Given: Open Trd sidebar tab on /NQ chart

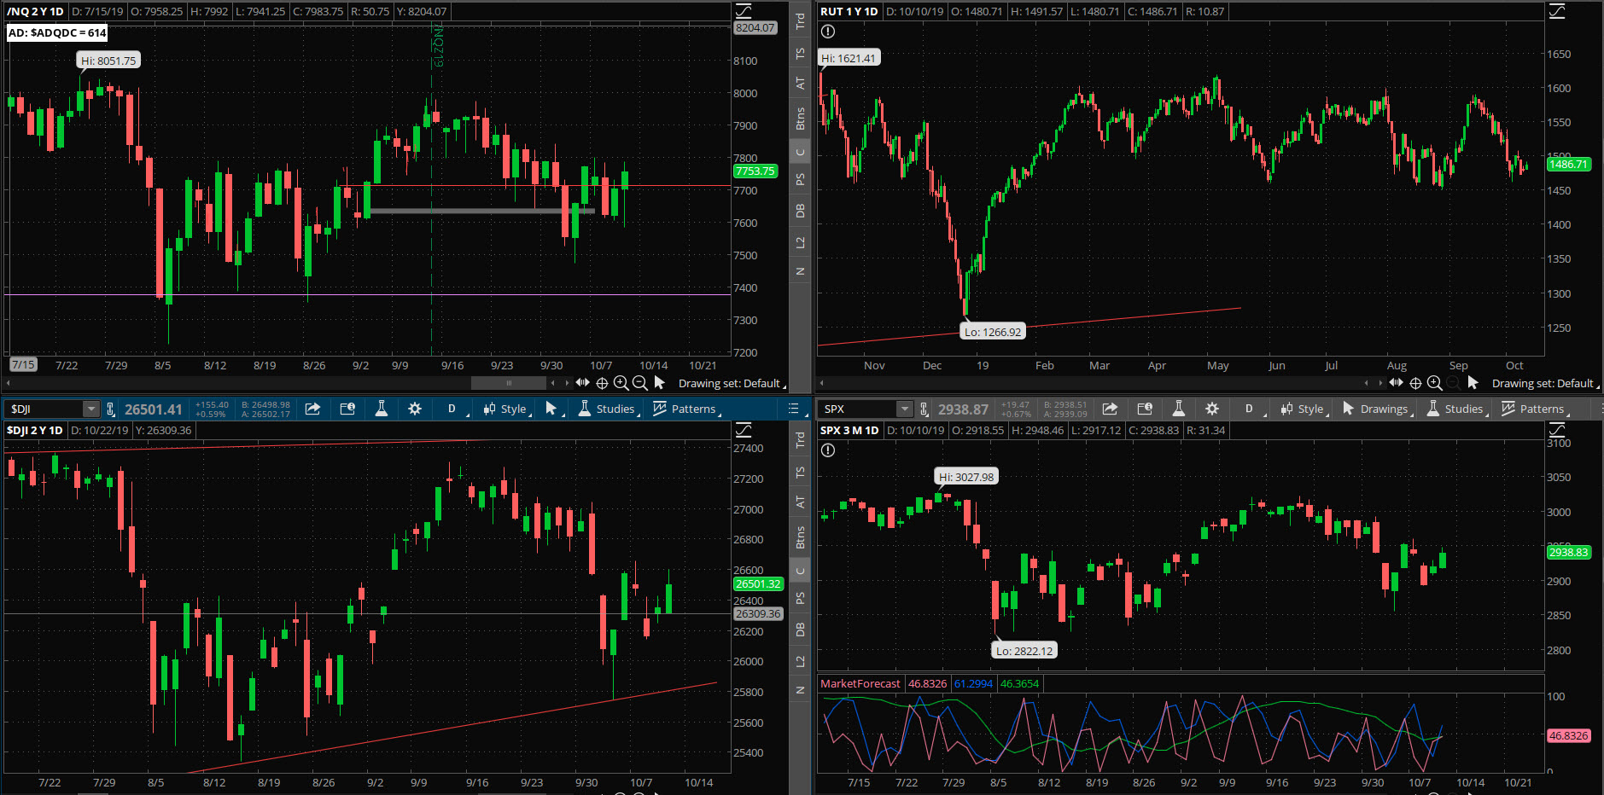Looking at the screenshot, I should 800,21.
